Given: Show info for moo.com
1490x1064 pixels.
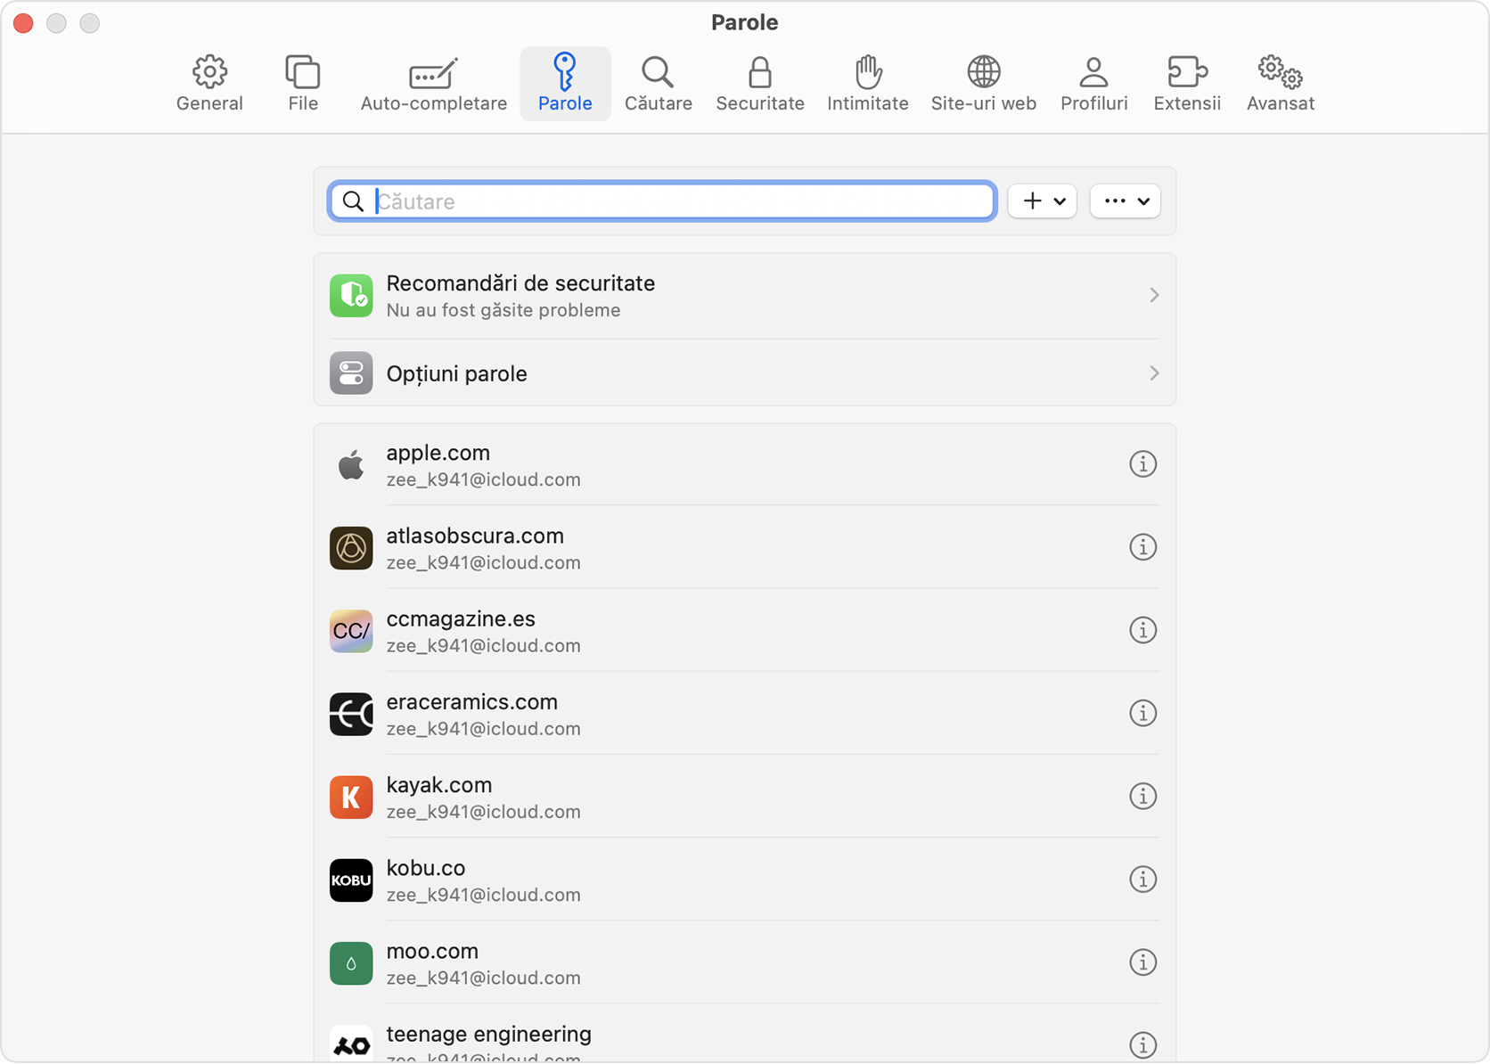Looking at the screenshot, I should click(x=1143, y=962).
